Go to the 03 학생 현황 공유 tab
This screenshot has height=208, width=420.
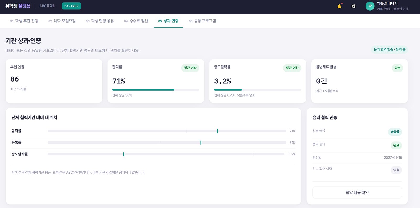point(100,21)
